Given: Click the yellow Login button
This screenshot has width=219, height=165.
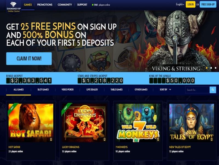Looking at the screenshot, I should pyautogui.click(x=191, y=4).
